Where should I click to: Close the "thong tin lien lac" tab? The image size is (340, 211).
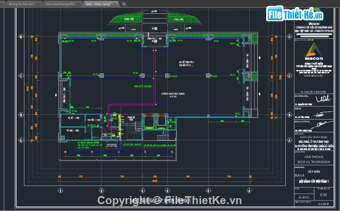[38, 4]
